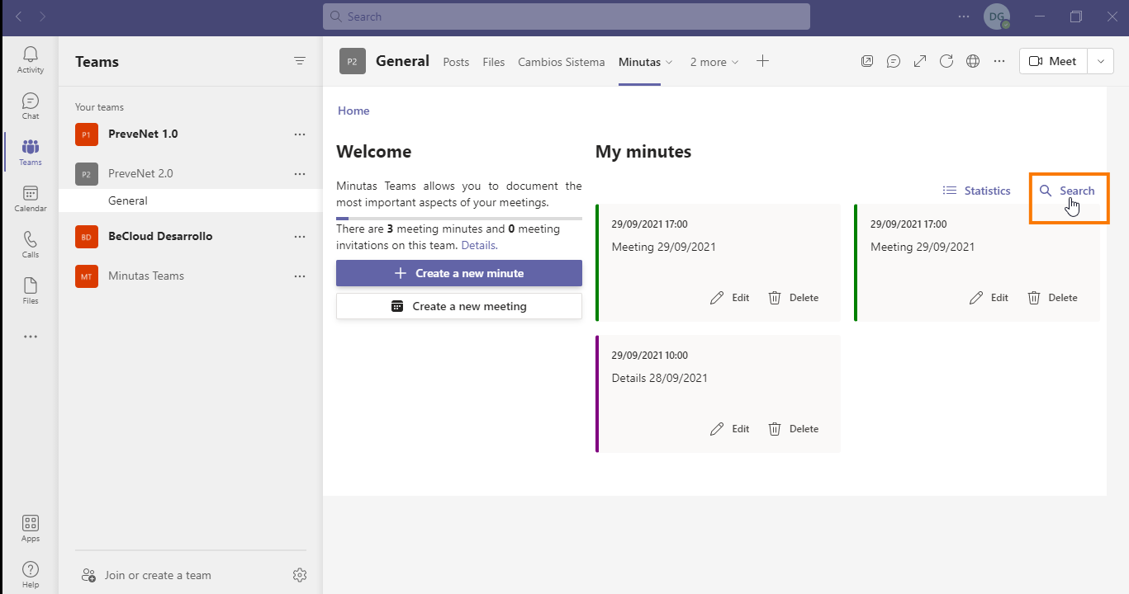Open more options for PreveNet 1.0
1129x594 pixels.
(x=300, y=134)
